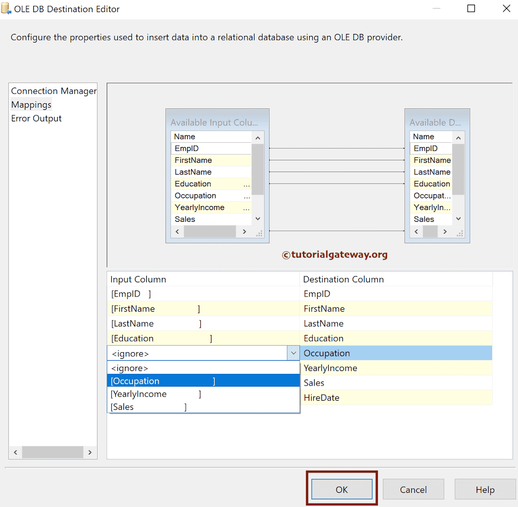Click the highlighted OK button
518x507 pixels.
point(341,489)
